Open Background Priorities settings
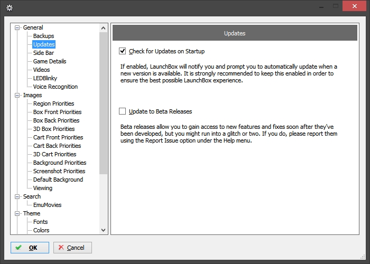 tap(60, 163)
